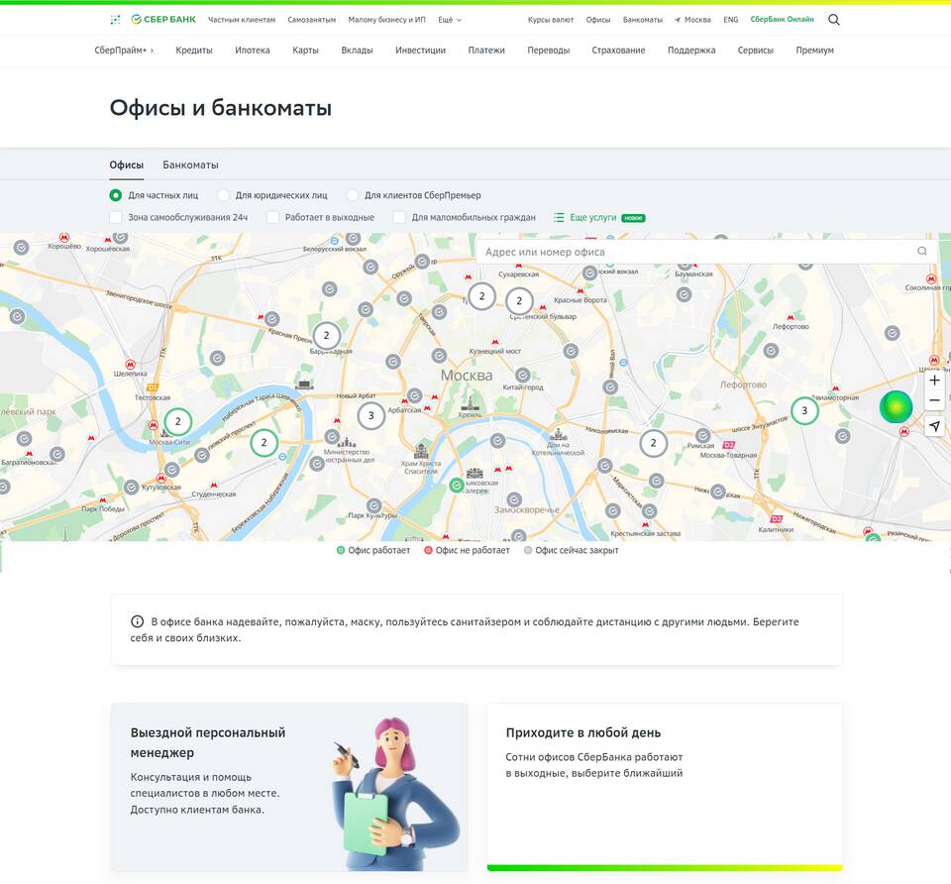The height and width of the screenshot is (884, 951).
Task: Enable the Зона самообслуживания 24ч checkbox
Action: click(115, 217)
